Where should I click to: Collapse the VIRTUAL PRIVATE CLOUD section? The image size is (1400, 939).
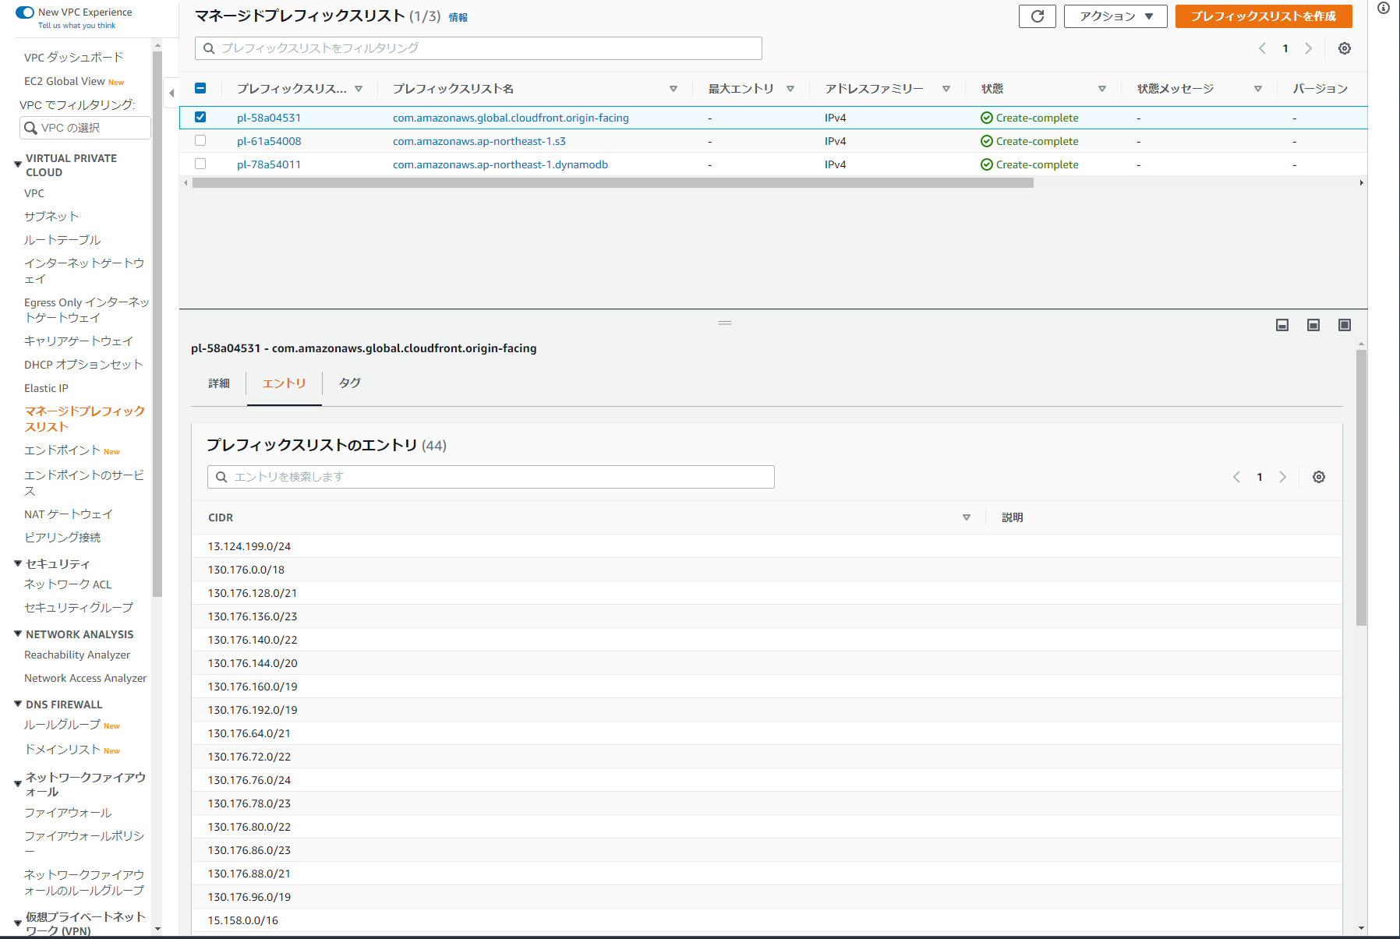pos(18,164)
